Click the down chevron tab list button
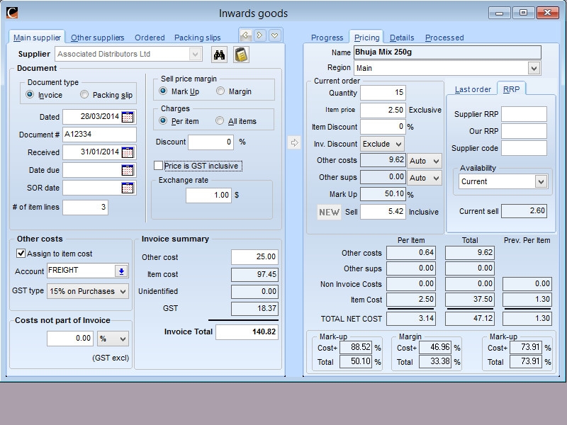The image size is (567, 425). [x=274, y=35]
